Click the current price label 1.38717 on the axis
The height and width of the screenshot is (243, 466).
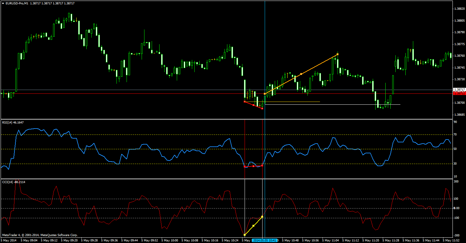click(x=459, y=90)
